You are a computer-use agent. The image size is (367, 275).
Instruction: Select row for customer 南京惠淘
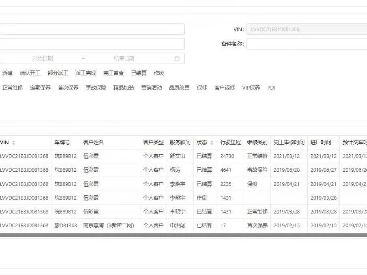[x=109, y=226]
